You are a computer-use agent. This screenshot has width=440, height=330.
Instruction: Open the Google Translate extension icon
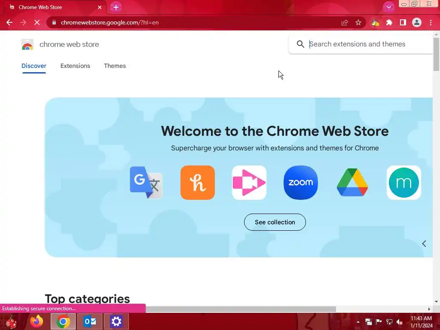[146, 182]
